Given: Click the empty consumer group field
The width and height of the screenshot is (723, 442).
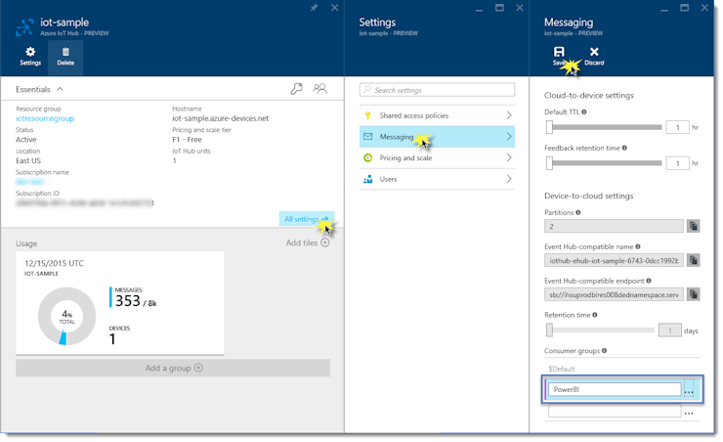Looking at the screenshot, I should (615, 411).
